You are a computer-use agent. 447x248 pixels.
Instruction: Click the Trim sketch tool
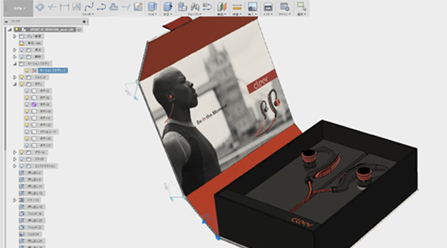point(52,7)
